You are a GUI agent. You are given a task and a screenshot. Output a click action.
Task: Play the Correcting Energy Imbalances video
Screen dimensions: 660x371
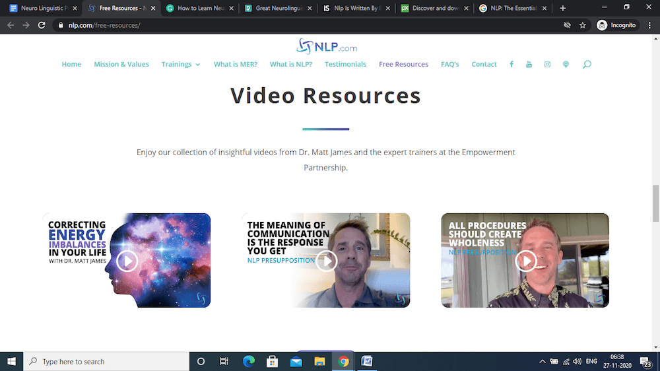(x=127, y=261)
